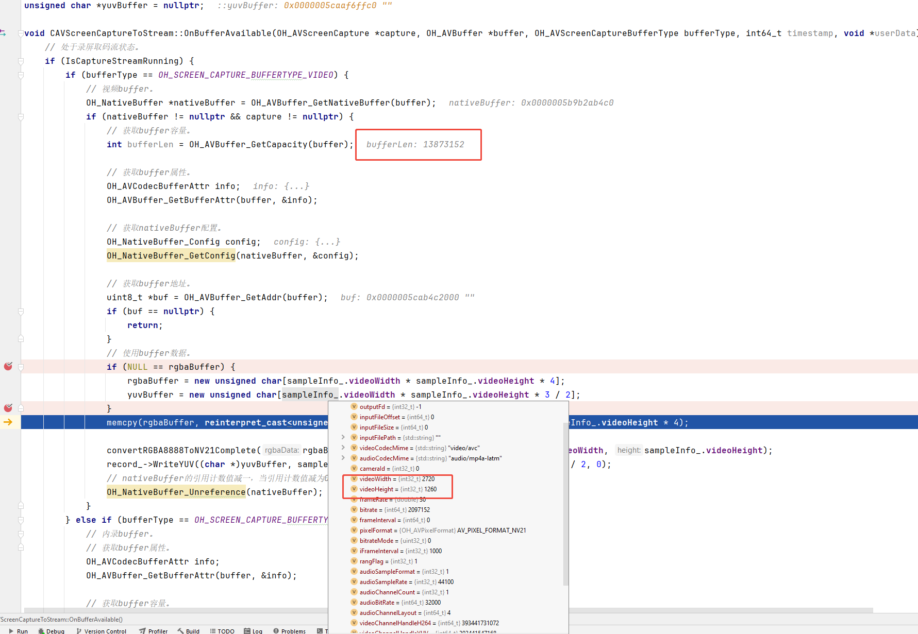Toggle breakpoint on the NULL == rgbaBuffer line

click(8, 366)
